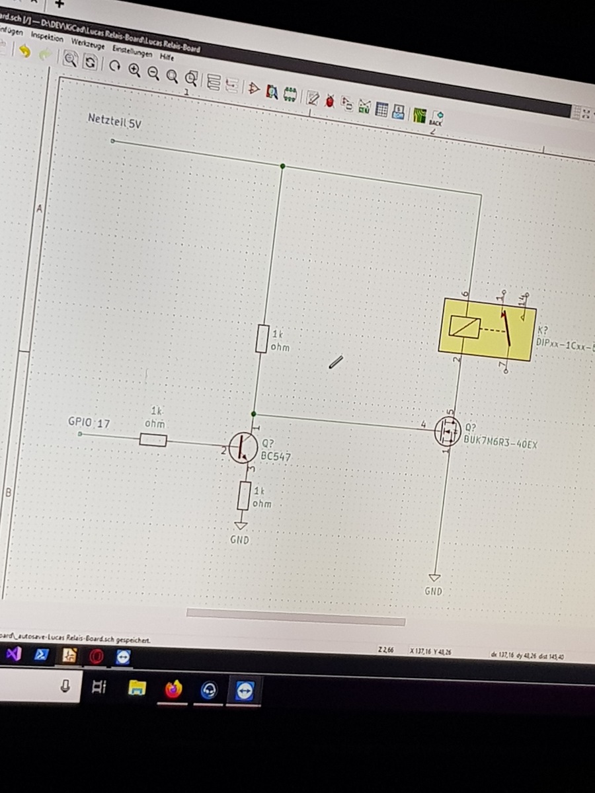The width and height of the screenshot is (595, 793).
Task: Click the Zoom In icon
Action: [x=134, y=69]
